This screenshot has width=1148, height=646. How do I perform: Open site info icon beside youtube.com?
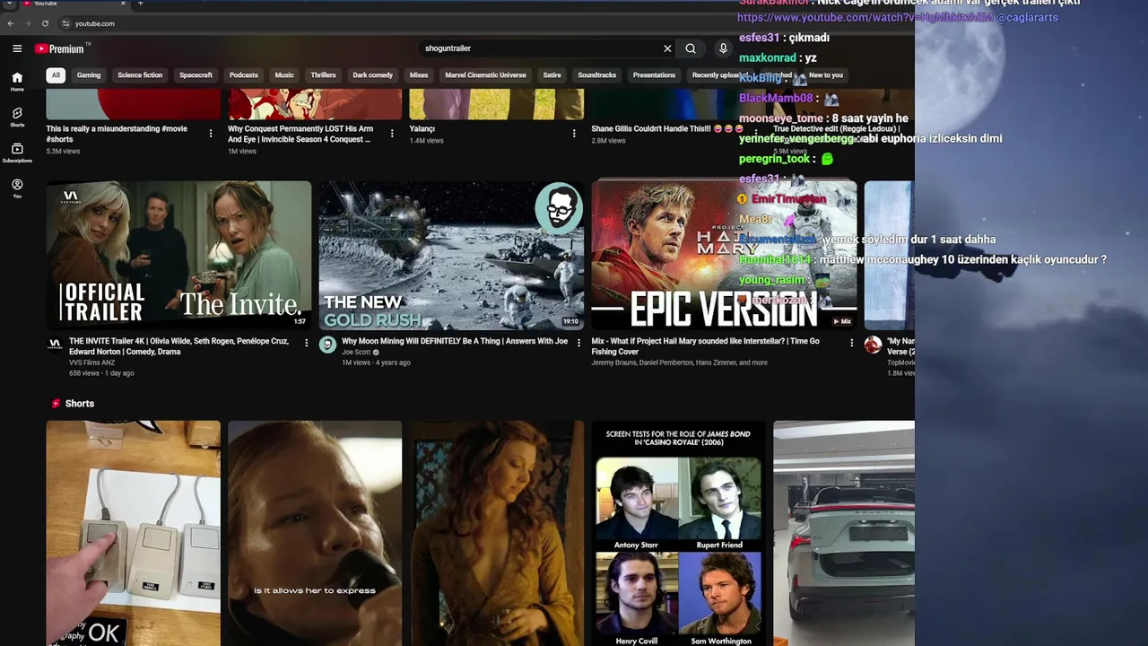65,23
